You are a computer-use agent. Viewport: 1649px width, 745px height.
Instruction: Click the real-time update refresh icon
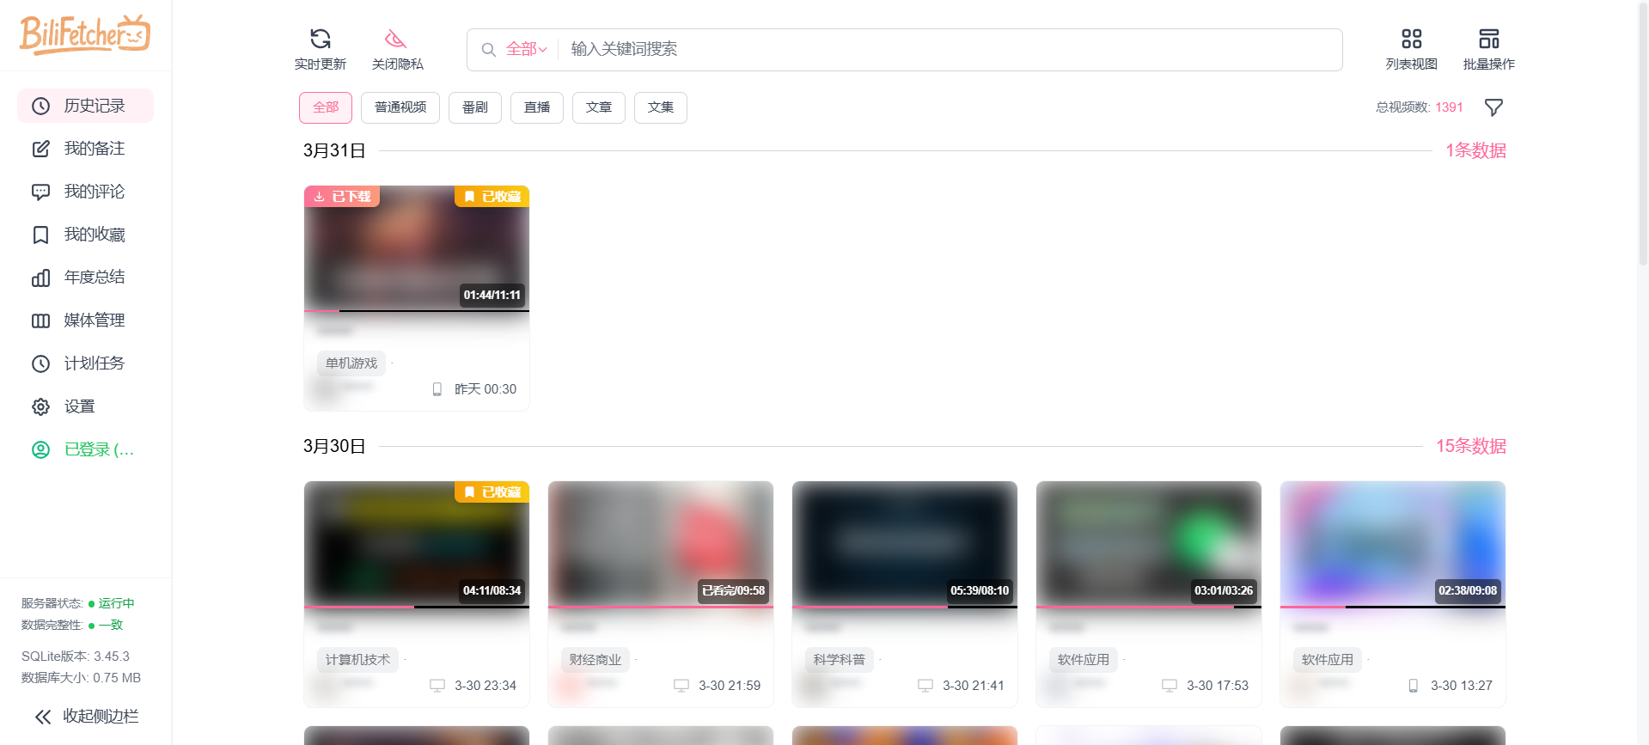320,40
